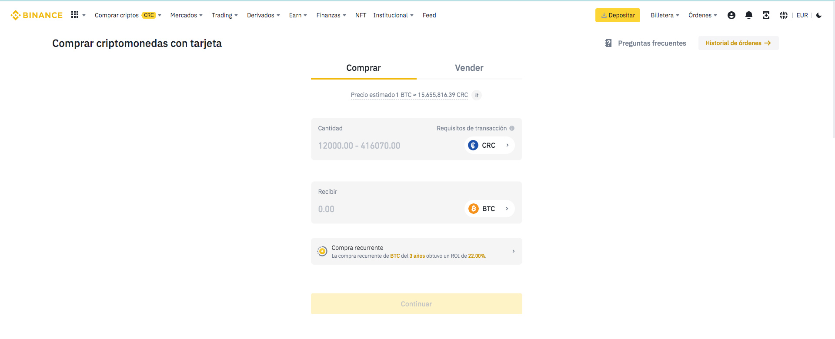This screenshot has width=835, height=339.
Task: Click the swap price direction icon
Action: (x=477, y=95)
